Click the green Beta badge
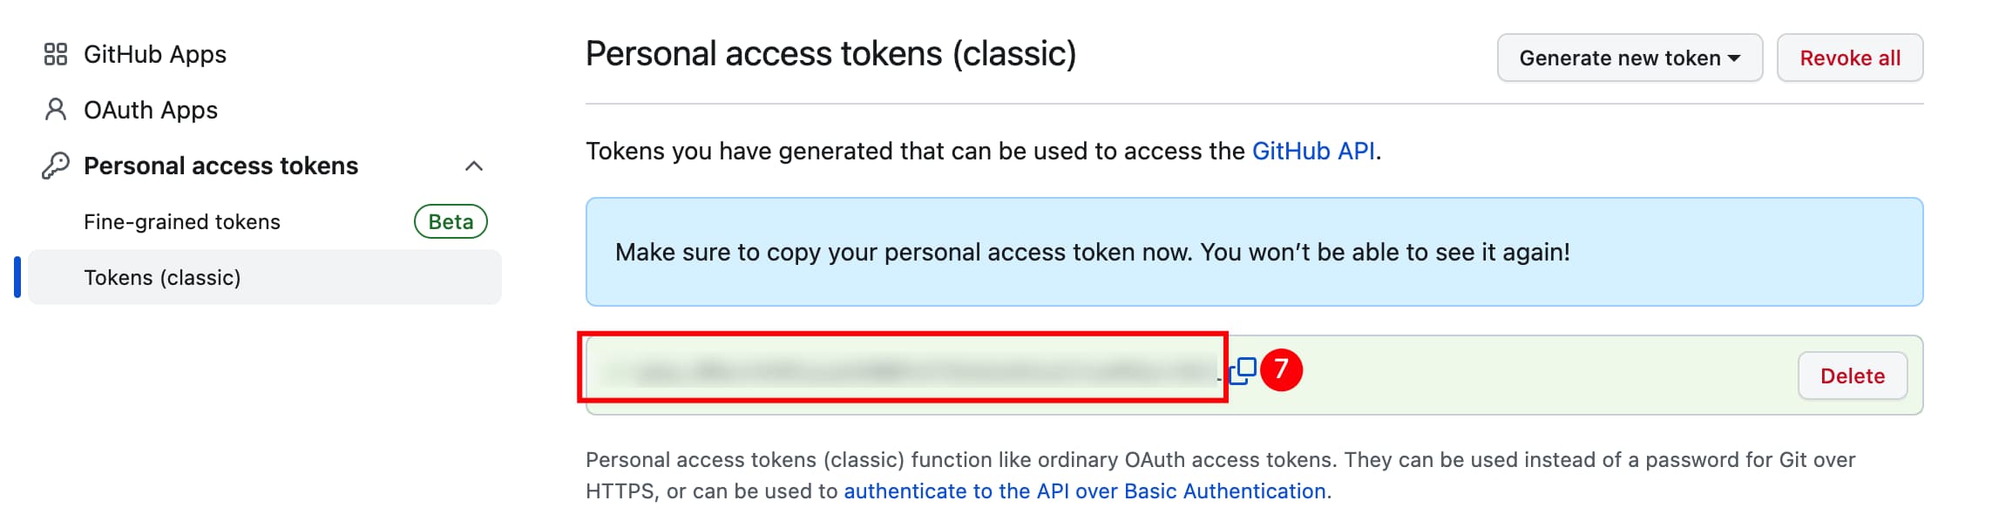Screen dimensions: 1999x528 tap(451, 222)
